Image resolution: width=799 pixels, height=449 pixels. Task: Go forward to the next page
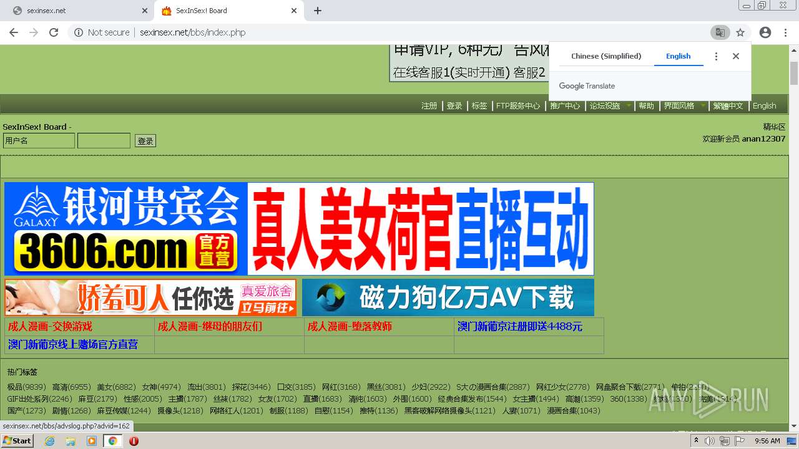point(33,32)
